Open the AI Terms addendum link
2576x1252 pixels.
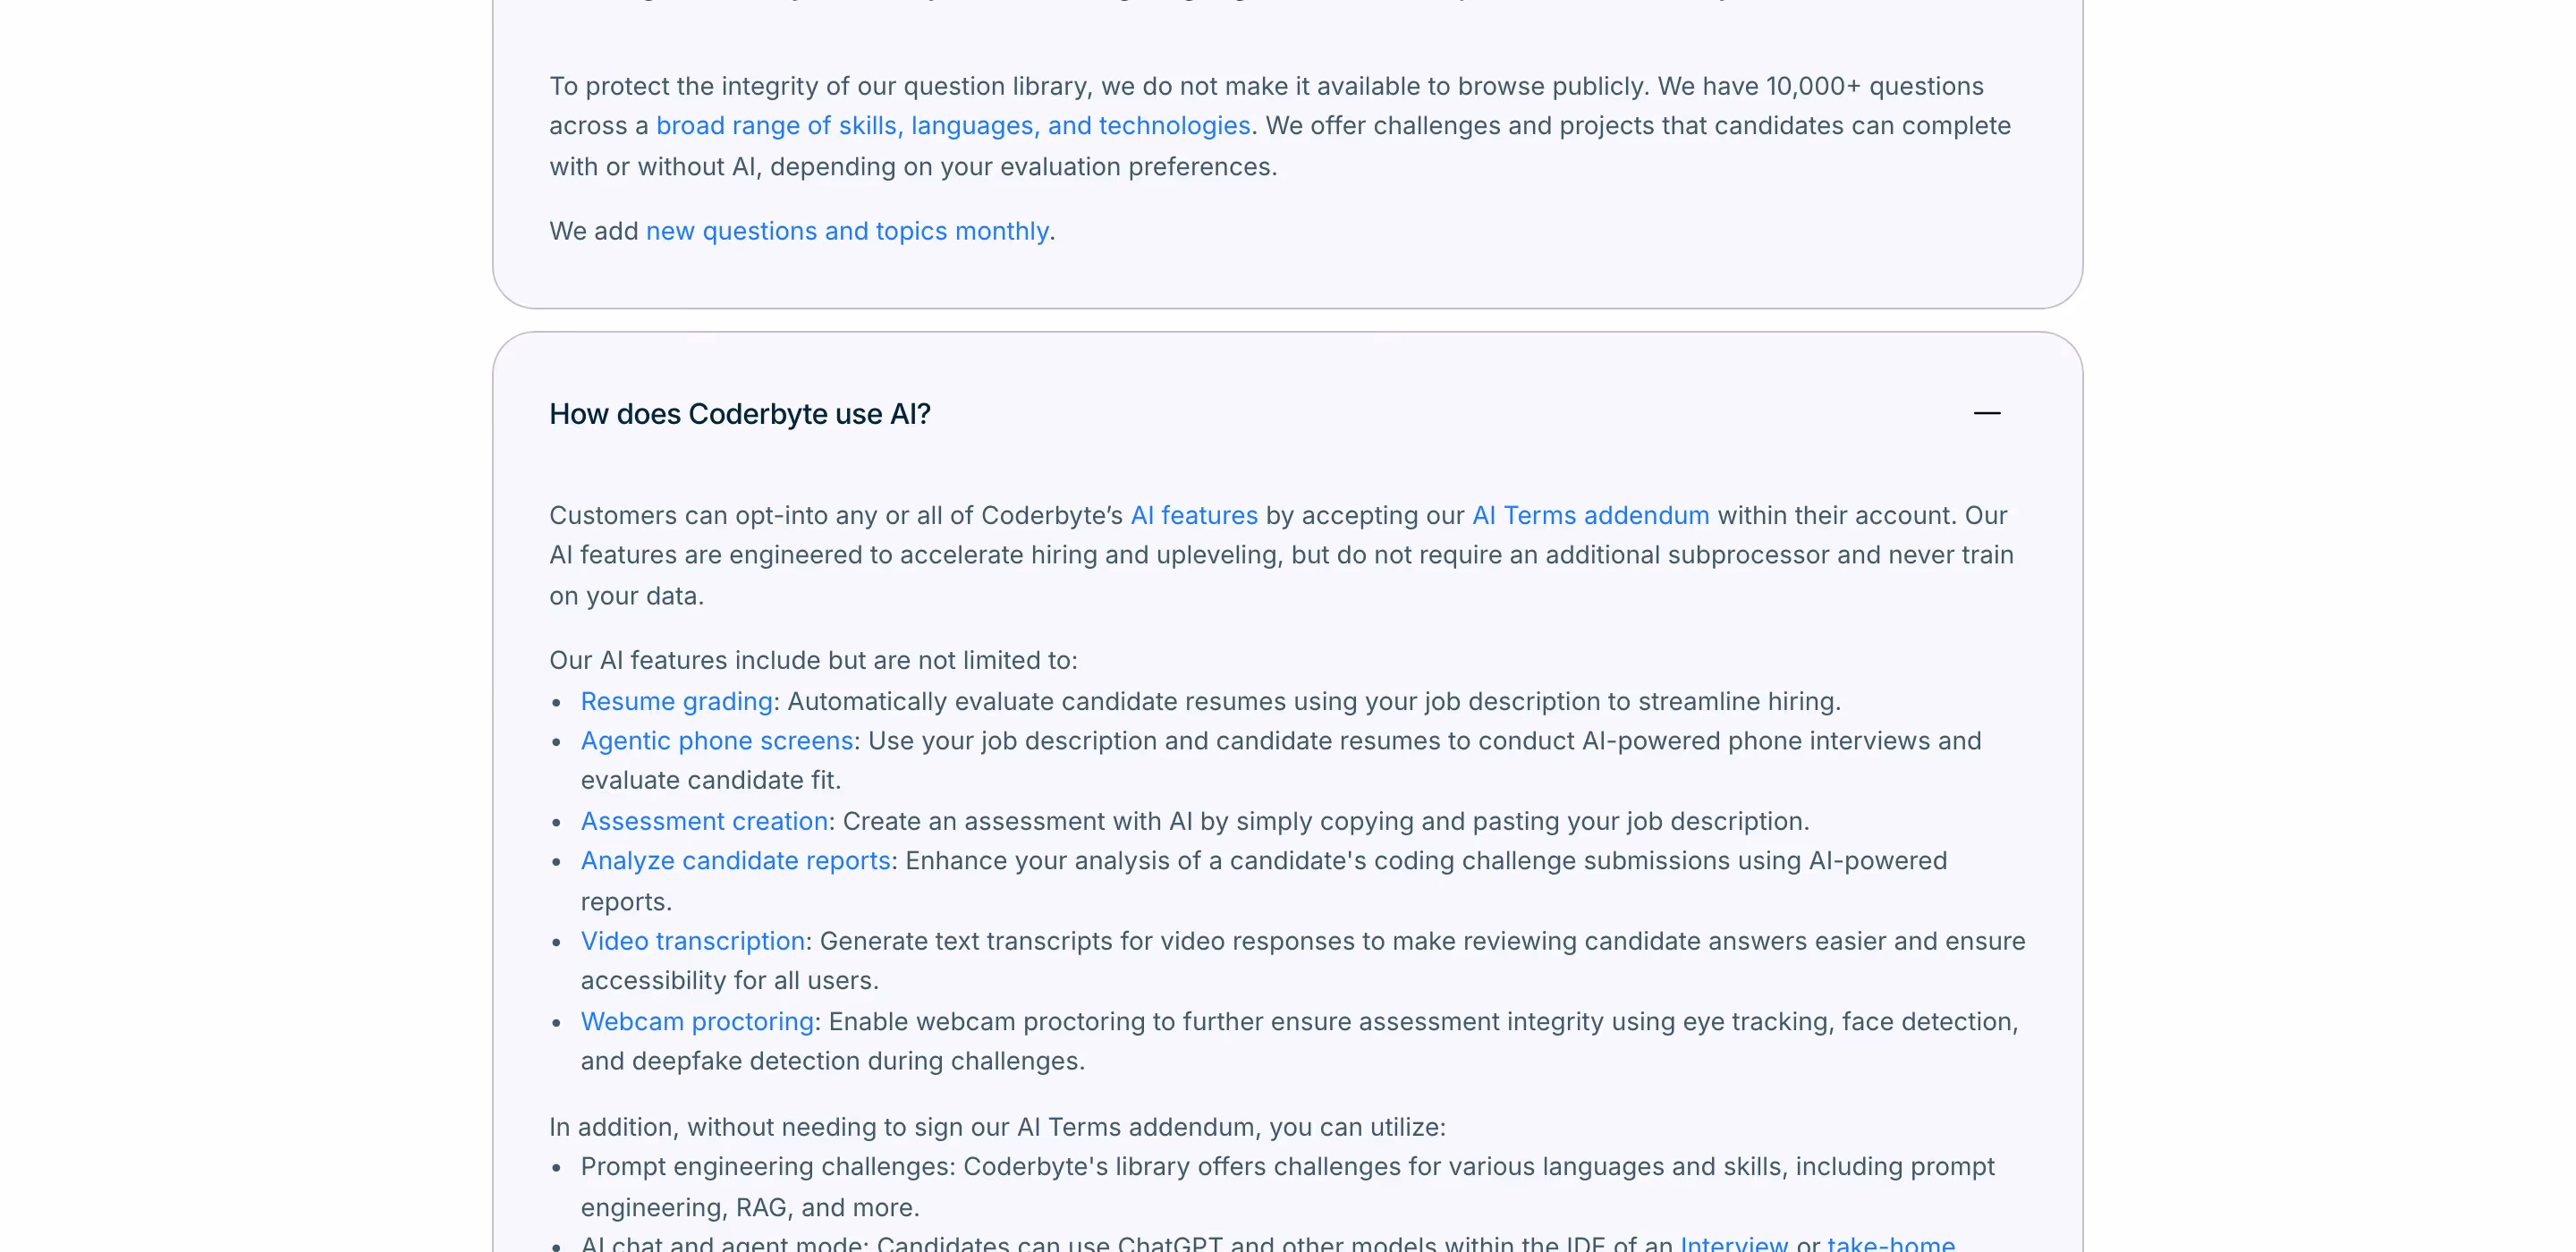tap(1590, 515)
